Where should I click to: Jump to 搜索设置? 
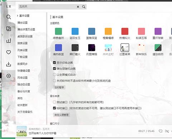pos(23,43)
